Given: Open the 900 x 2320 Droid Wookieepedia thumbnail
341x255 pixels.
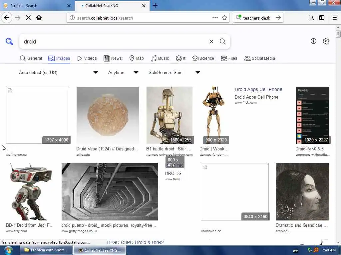Looking at the screenshot, I should [214, 115].
